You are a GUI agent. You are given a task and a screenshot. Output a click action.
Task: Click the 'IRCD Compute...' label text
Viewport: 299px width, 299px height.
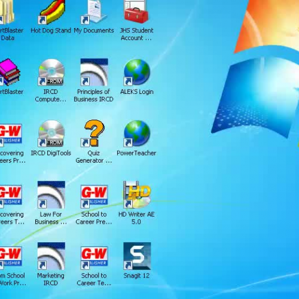click(51, 96)
